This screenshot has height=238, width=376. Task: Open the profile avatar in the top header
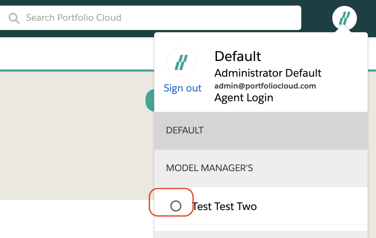344,18
